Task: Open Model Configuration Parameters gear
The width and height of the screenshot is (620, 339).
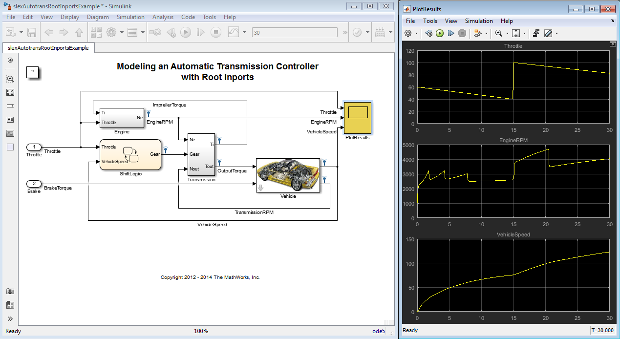Action: point(111,32)
